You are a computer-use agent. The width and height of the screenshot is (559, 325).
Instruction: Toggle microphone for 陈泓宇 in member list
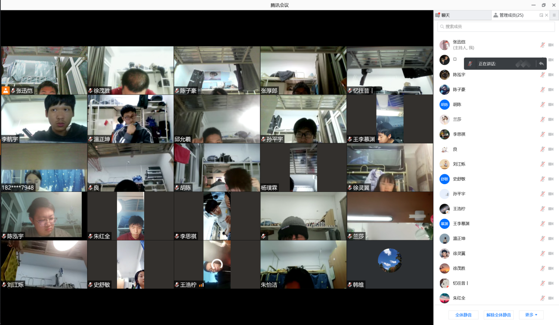[543, 75]
